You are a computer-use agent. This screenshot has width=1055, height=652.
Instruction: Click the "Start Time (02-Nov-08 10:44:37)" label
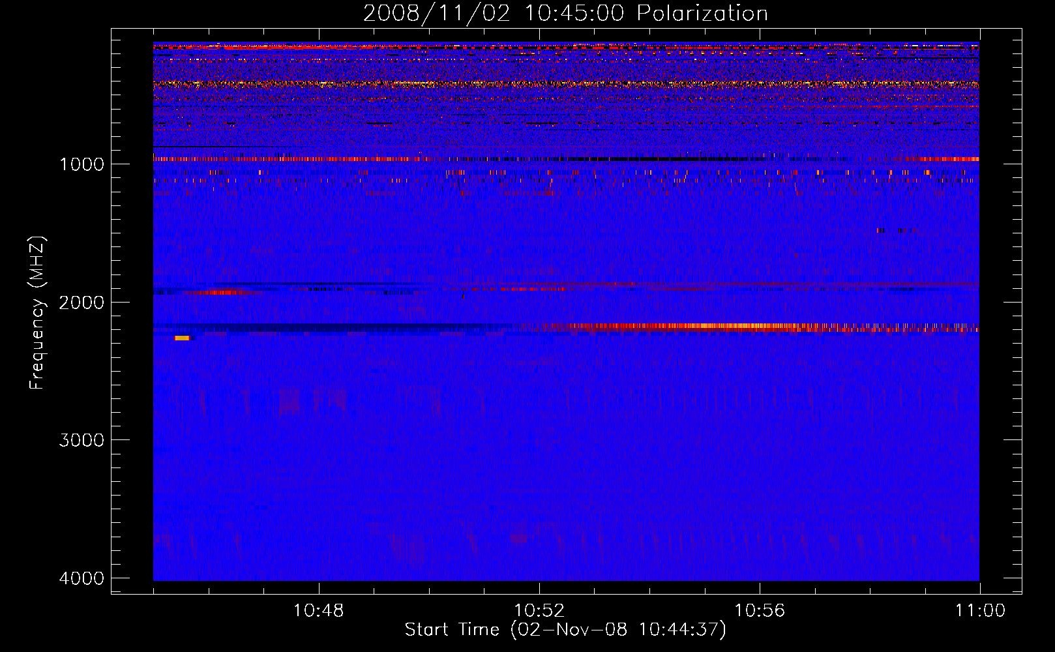click(x=565, y=630)
